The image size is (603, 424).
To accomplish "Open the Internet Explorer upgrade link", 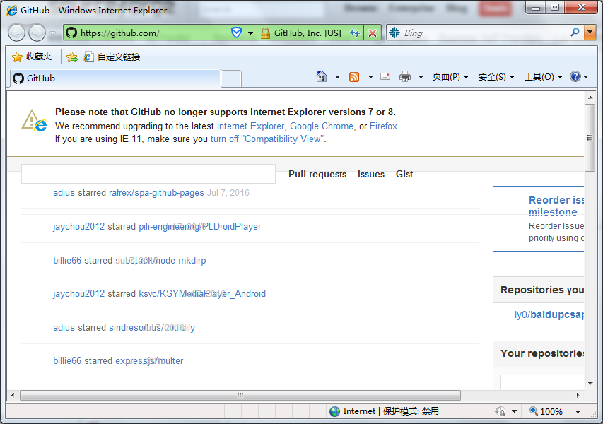I will click(250, 126).
